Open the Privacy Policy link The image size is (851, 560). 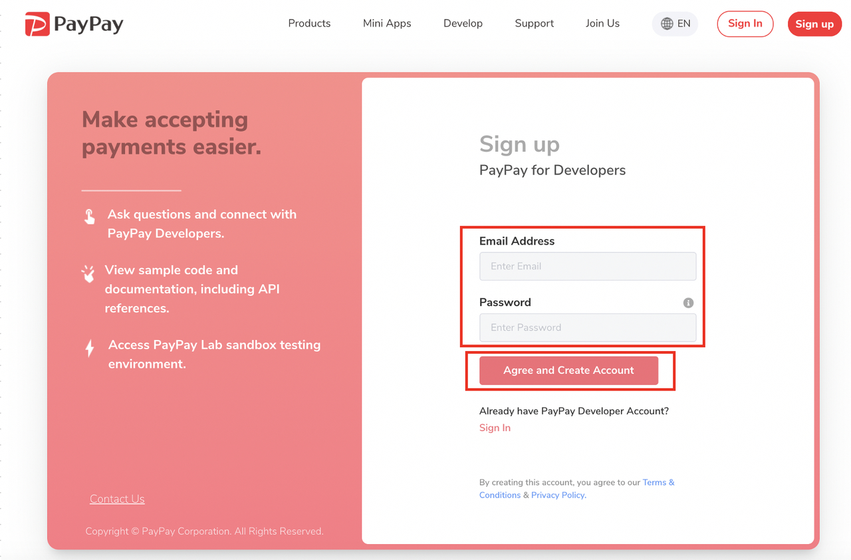tap(558, 495)
